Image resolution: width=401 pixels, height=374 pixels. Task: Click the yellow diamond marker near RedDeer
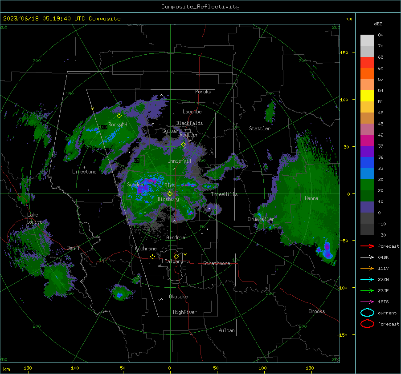[x=183, y=145]
